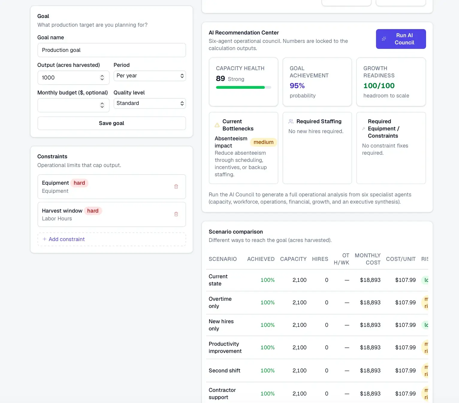The height and width of the screenshot is (403, 459).
Task: Click the plus icon in Add constraint
Action: (45, 239)
